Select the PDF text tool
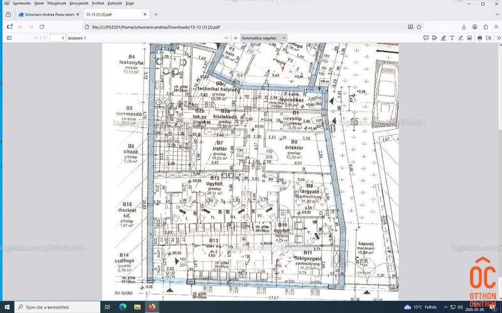Screen dimensions: 502x313 [x=452, y=38]
